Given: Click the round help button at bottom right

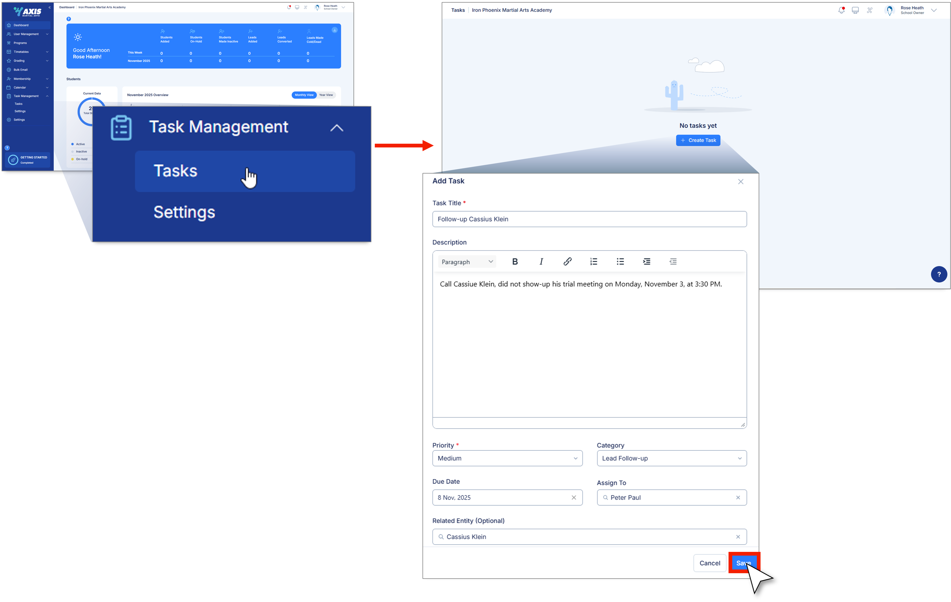Looking at the screenshot, I should [x=939, y=274].
